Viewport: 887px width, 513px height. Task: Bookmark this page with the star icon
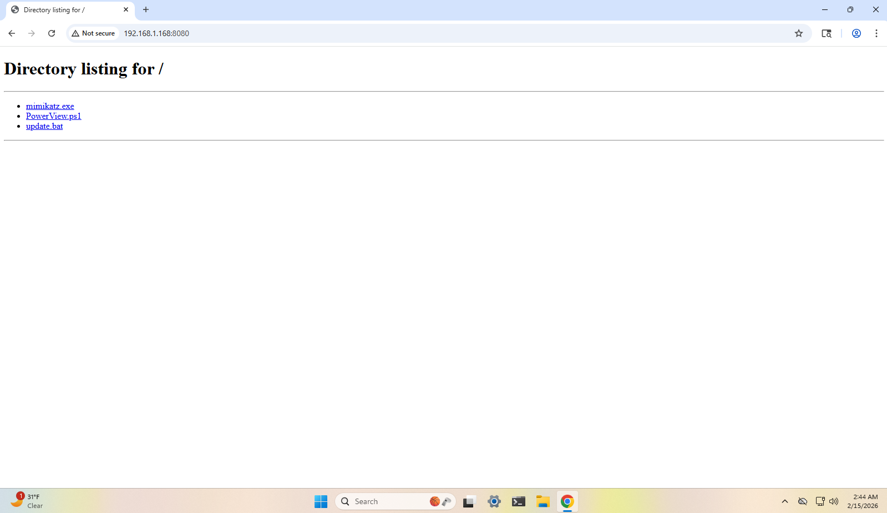pyautogui.click(x=798, y=33)
